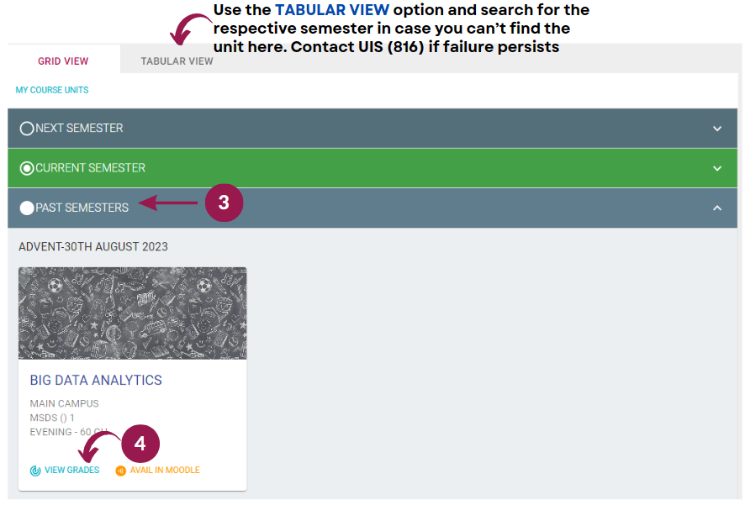Image resolution: width=745 pixels, height=505 pixels.
Task: Click the Advent-30th August 2023 semester heading
Action: click(93, 247)
